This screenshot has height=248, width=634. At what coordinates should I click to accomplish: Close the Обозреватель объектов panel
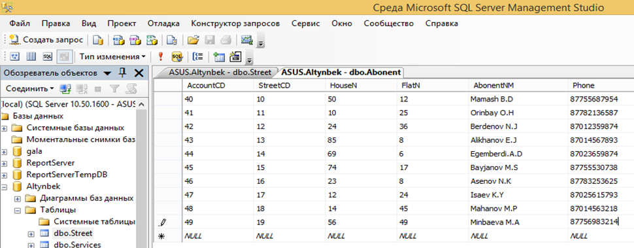click(139, 73)
